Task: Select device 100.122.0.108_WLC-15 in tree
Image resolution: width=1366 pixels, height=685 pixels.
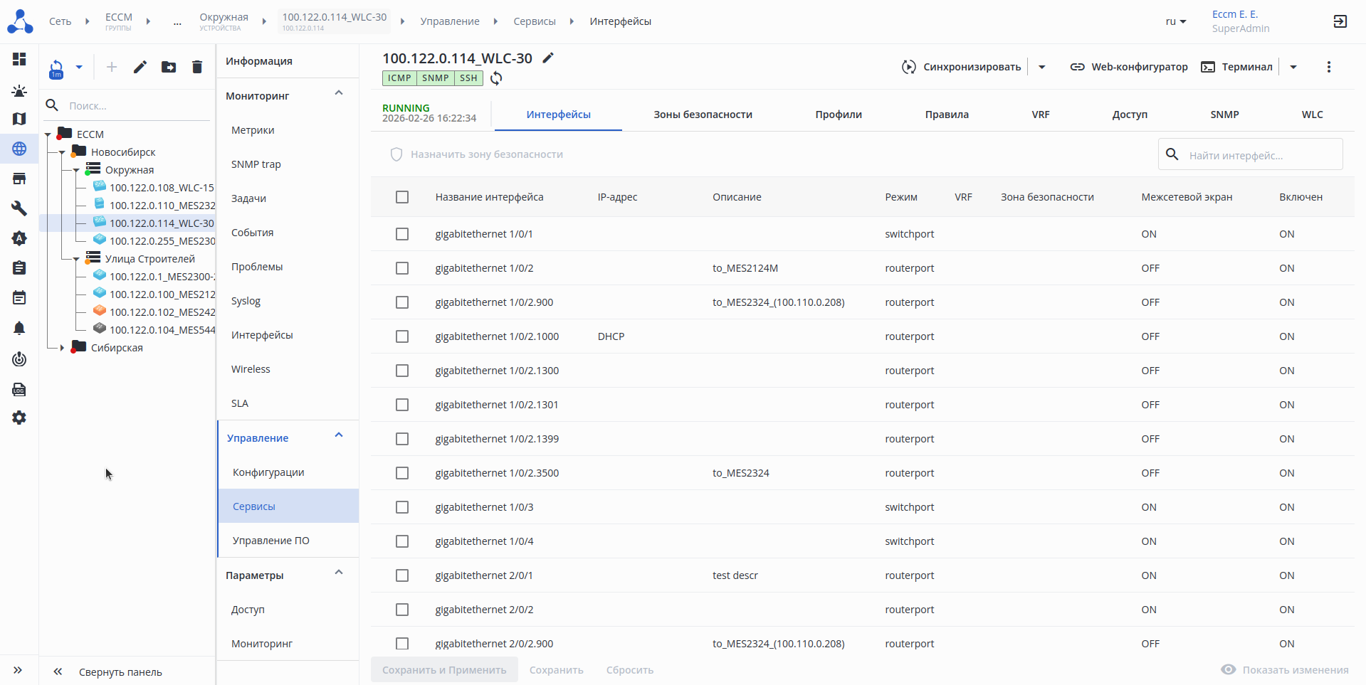Action: coord(161,188)
